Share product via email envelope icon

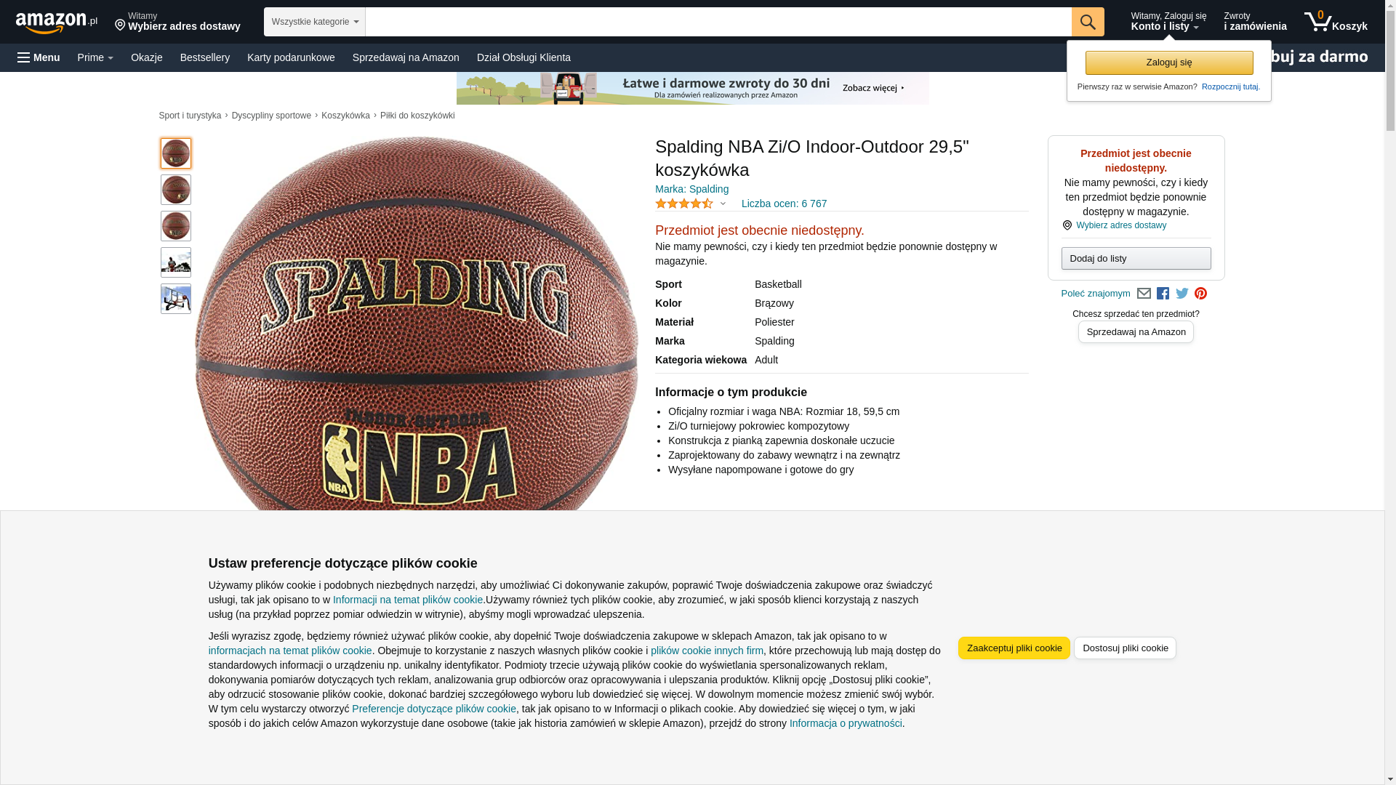(1144, 294)
